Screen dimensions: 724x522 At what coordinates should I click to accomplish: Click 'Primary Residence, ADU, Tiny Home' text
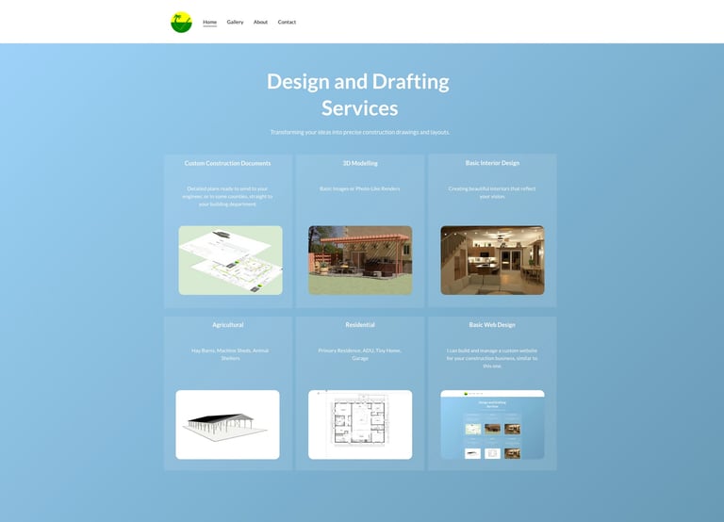click(x=360, y=354)
